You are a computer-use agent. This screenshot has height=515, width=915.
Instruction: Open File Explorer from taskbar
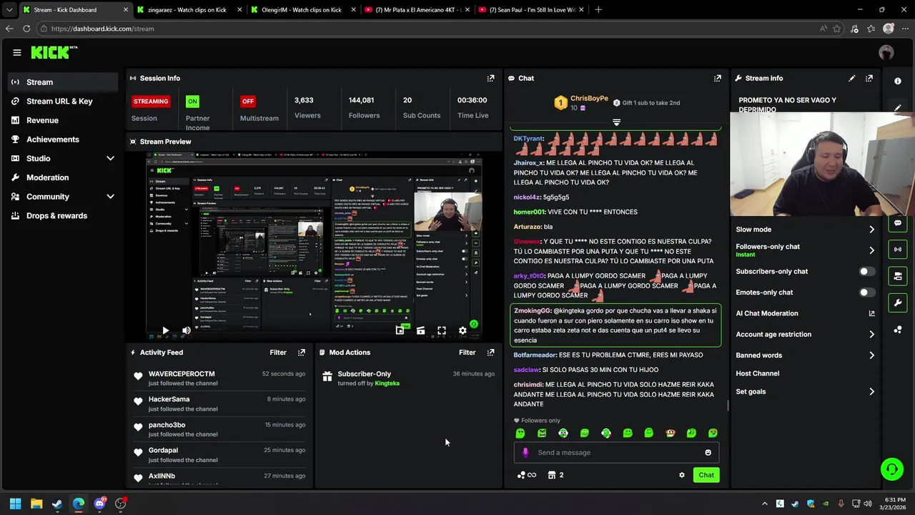point(36,504)
